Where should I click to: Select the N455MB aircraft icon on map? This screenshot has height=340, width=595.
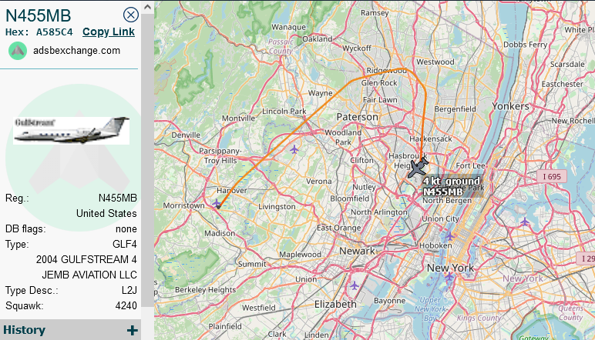[418, 168]
